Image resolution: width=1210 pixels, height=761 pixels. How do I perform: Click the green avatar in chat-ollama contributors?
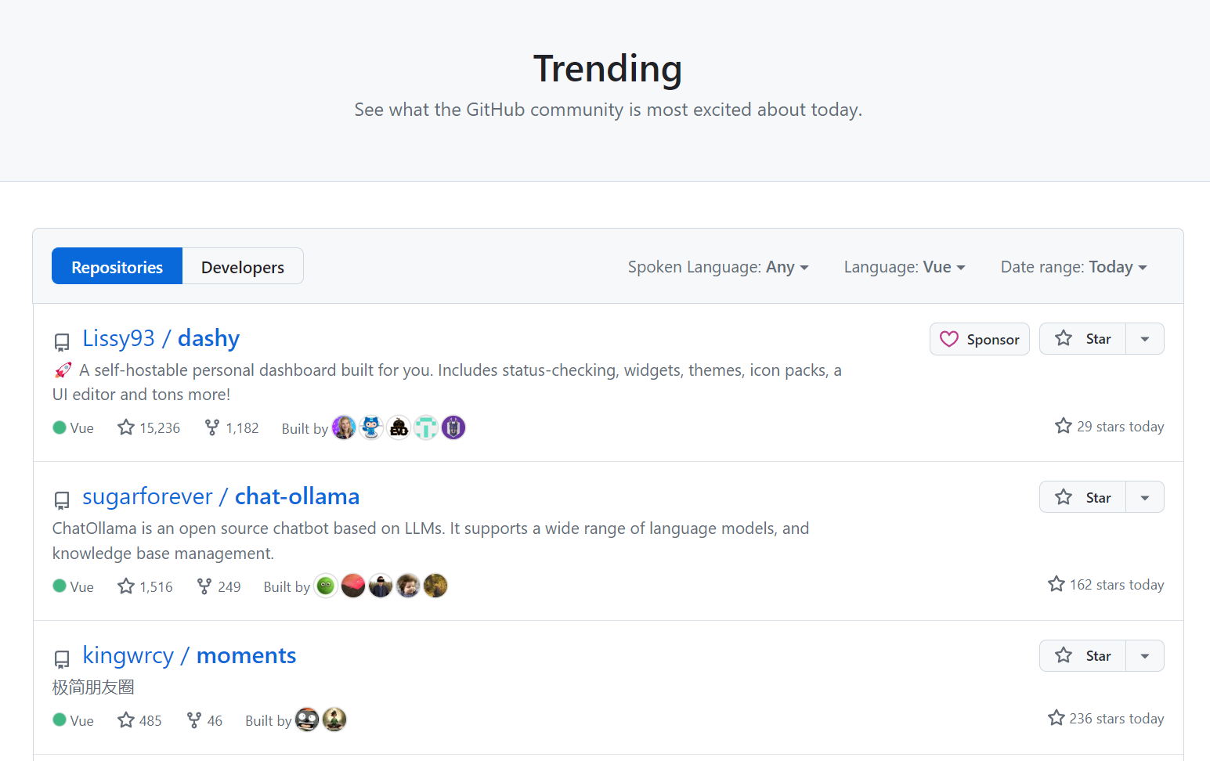326,586
